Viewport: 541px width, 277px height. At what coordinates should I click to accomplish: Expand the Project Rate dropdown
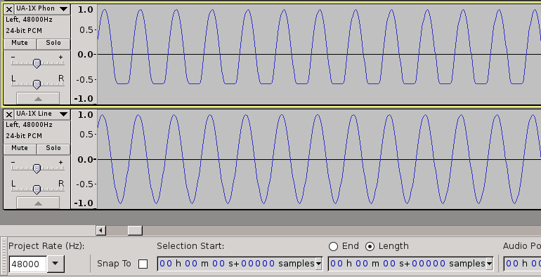(56, 264)
